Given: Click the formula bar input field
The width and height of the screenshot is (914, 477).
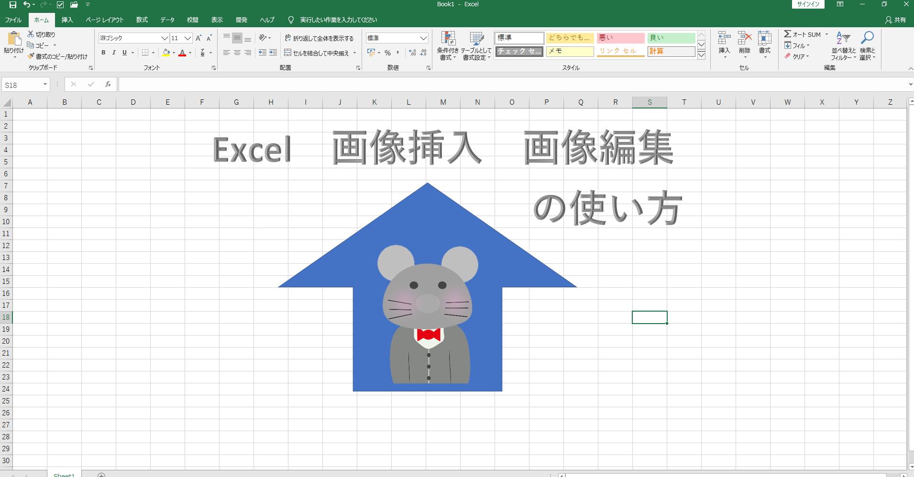Looking at the screenshot, I should (x=512, y=85).
